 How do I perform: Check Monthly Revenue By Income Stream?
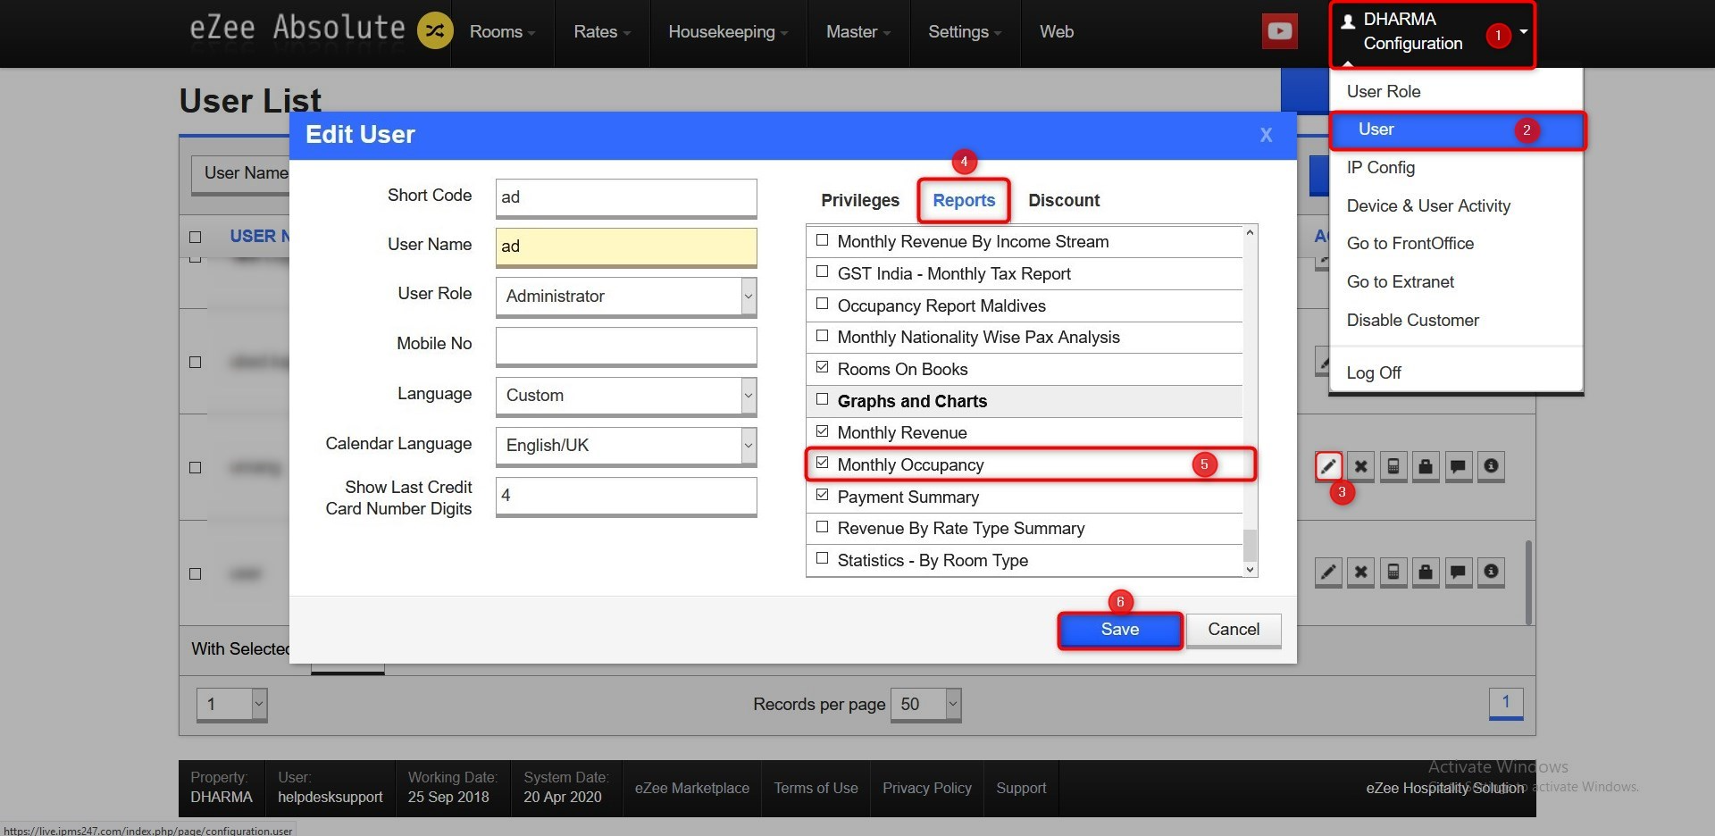(822, 240)
